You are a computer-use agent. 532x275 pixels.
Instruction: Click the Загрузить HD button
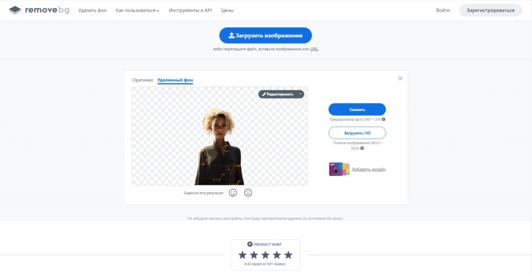357,133
